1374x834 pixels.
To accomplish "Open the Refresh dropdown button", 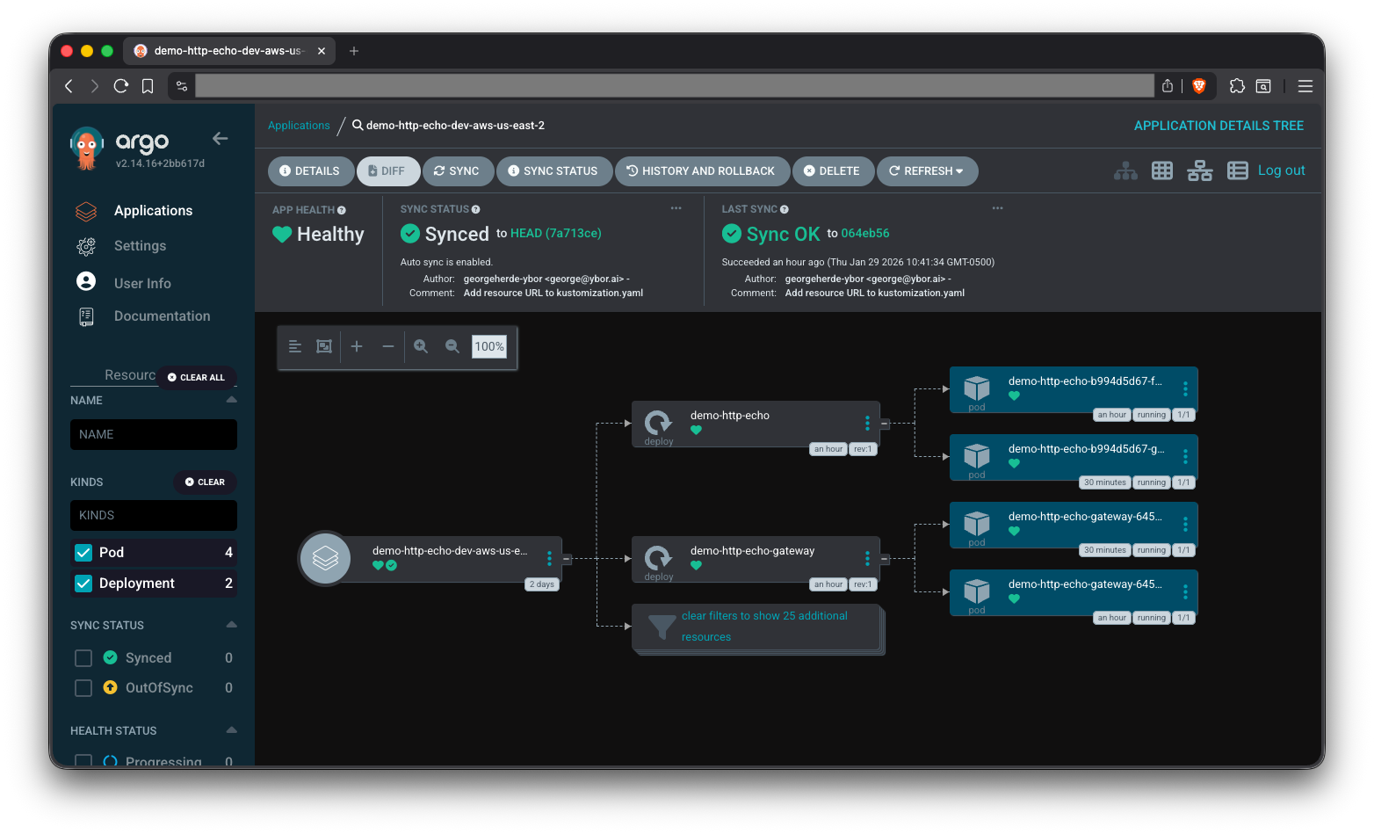I will 927,171.
